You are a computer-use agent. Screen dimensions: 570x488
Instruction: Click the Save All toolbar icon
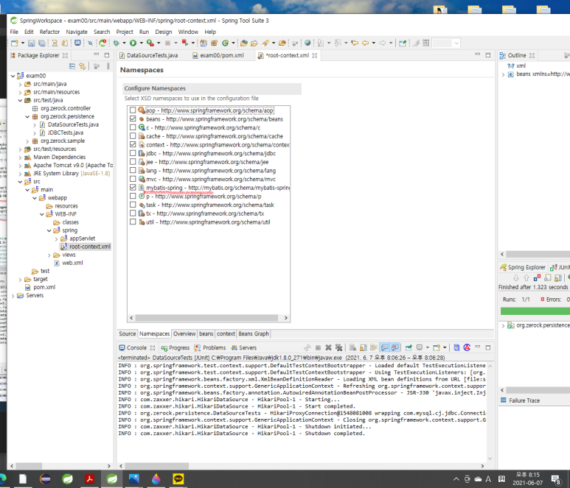pyautogui.click(x=42, y=43)
